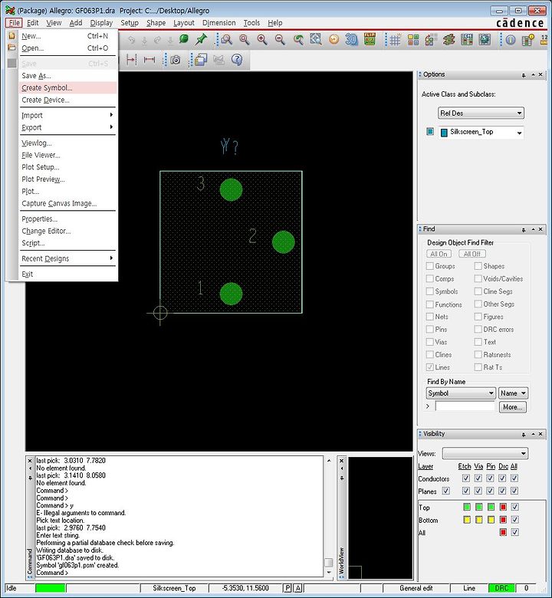Open the Shape menu
Screen dimensions: 552x598
[156, 23]
